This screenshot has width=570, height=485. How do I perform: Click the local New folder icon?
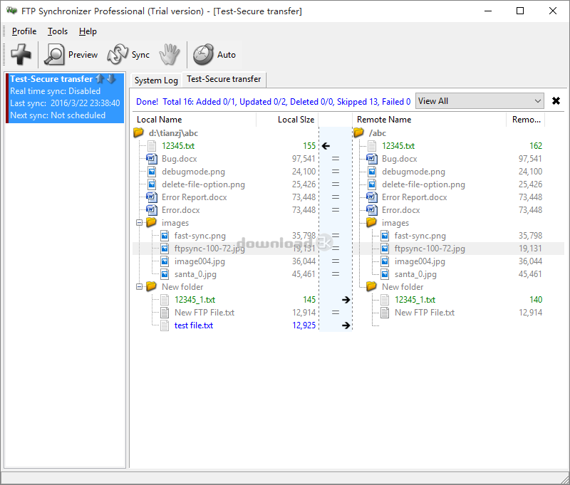(x=151, y=286)
